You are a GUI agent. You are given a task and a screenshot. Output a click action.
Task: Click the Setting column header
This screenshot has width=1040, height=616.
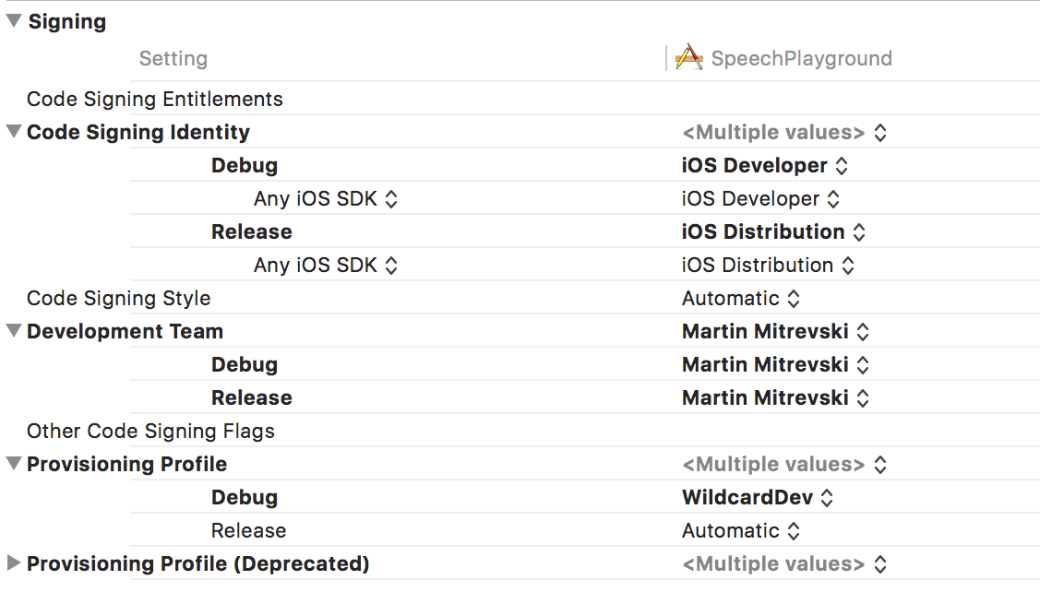pyautogui.click(x=173, y=58)
